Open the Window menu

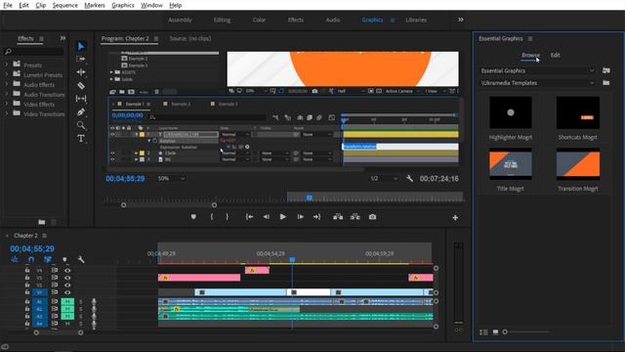click(151, 5)
